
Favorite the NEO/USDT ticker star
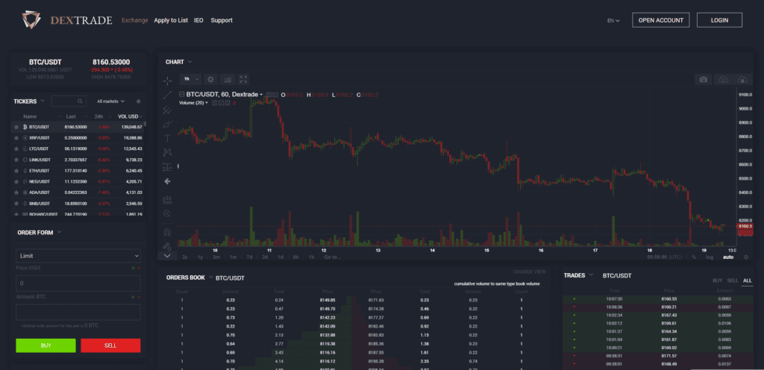[x=16, y=181]
